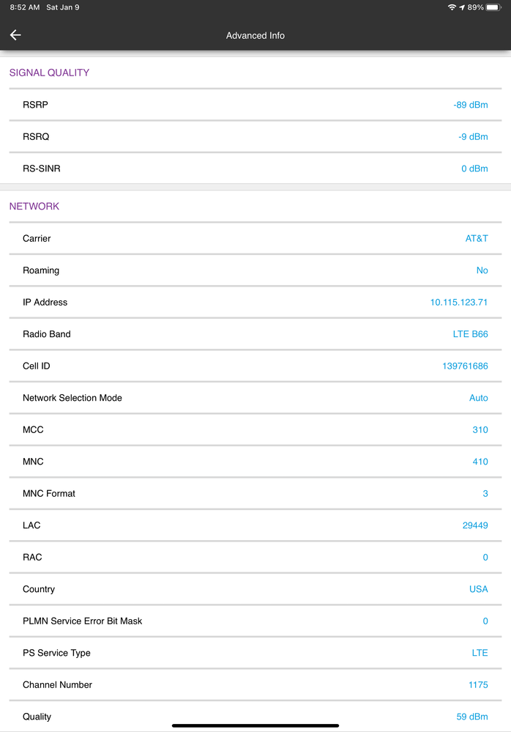Tap the Wi-Fi status icon
The image size is (511, 732).
[452, 7]
